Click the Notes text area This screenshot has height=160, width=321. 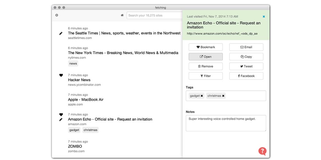click(x=226, y=123)
